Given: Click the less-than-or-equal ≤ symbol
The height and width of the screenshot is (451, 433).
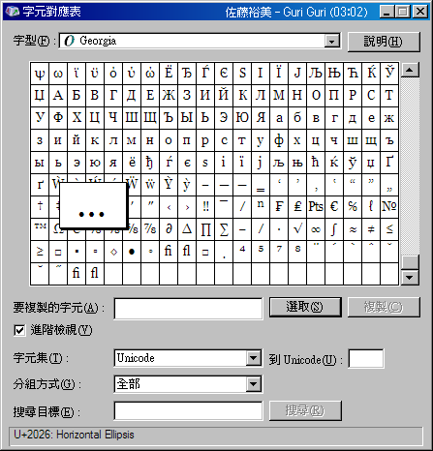Looking at the screenshot, I should coord(389,229).
